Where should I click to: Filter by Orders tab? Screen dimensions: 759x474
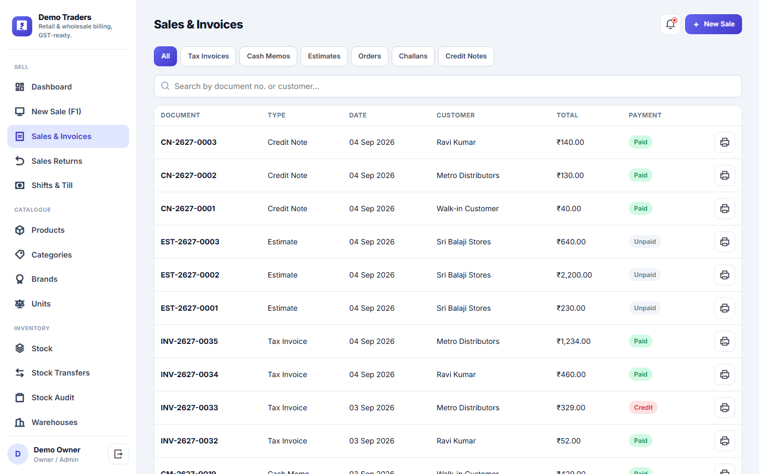369,56
